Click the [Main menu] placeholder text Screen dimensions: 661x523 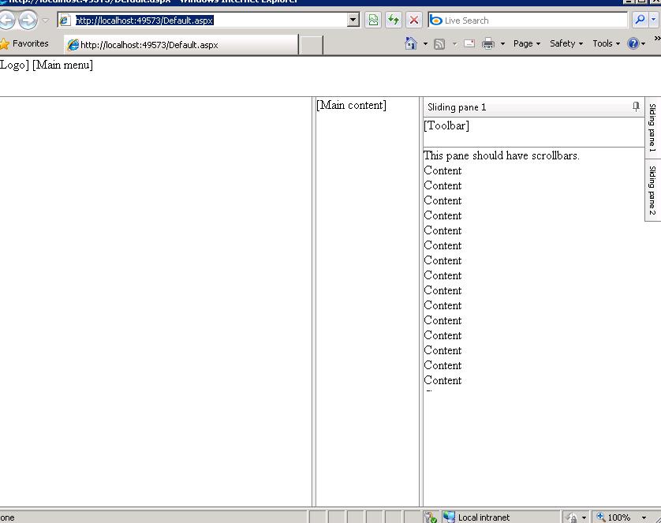point(62,65)
